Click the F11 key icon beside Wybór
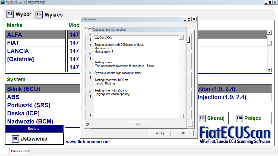Image resolution: width=278 pixels, height=156 pixels. pyautogui.click(x=10, y=14)
